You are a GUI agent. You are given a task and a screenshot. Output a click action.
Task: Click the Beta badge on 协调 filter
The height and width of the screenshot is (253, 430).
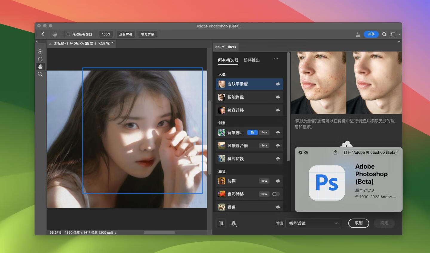click(264, 181)
